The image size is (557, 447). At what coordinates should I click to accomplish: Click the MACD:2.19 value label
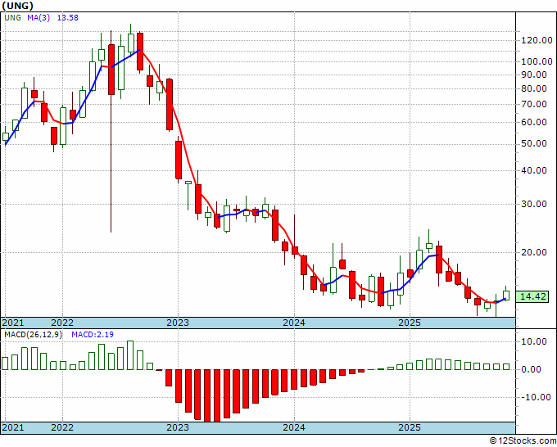[x=93, y=335]
